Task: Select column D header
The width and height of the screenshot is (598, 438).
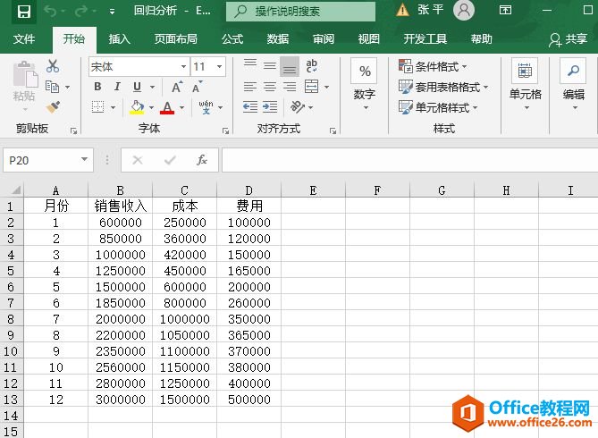Action: (249, 190)
